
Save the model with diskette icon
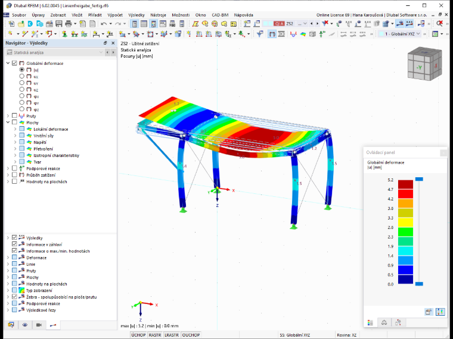point(59,24)
